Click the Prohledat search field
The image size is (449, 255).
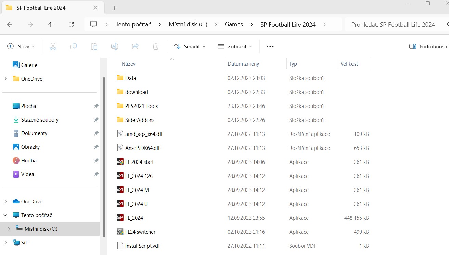tap(393, 24)
